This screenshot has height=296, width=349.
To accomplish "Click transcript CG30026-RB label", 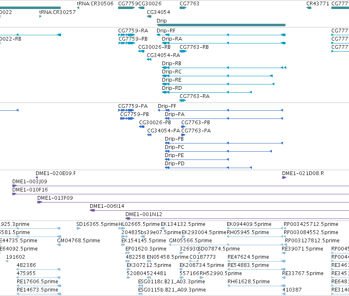I will pos(154,47).
